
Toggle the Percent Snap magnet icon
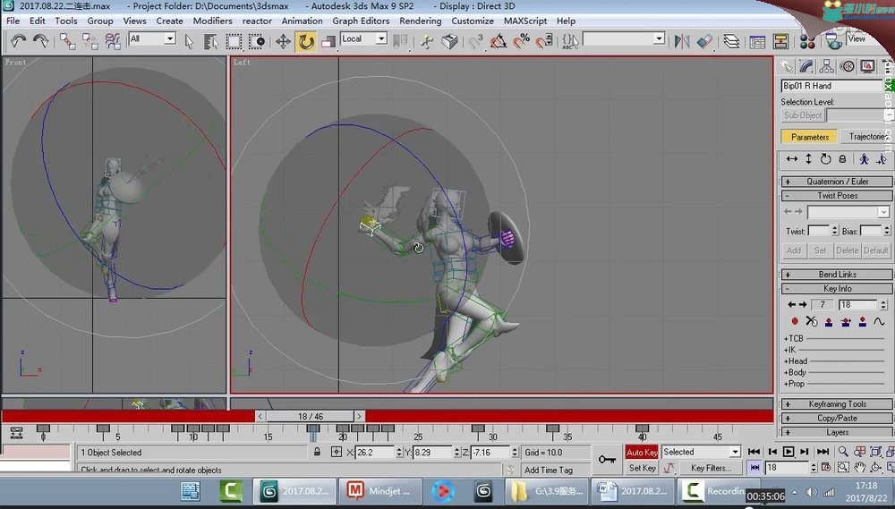pos(521,41)
